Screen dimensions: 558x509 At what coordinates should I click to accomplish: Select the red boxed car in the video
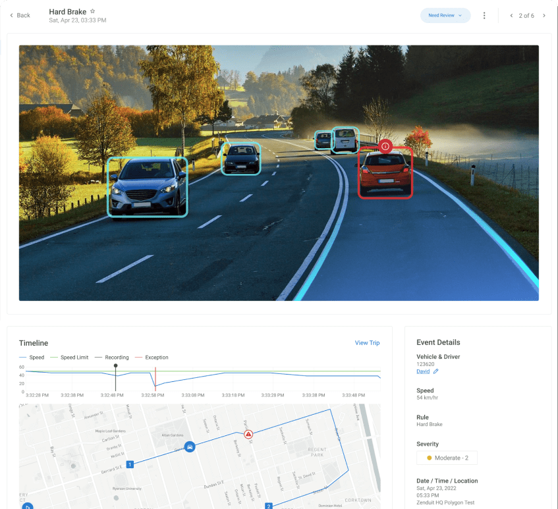click(385, 173)
